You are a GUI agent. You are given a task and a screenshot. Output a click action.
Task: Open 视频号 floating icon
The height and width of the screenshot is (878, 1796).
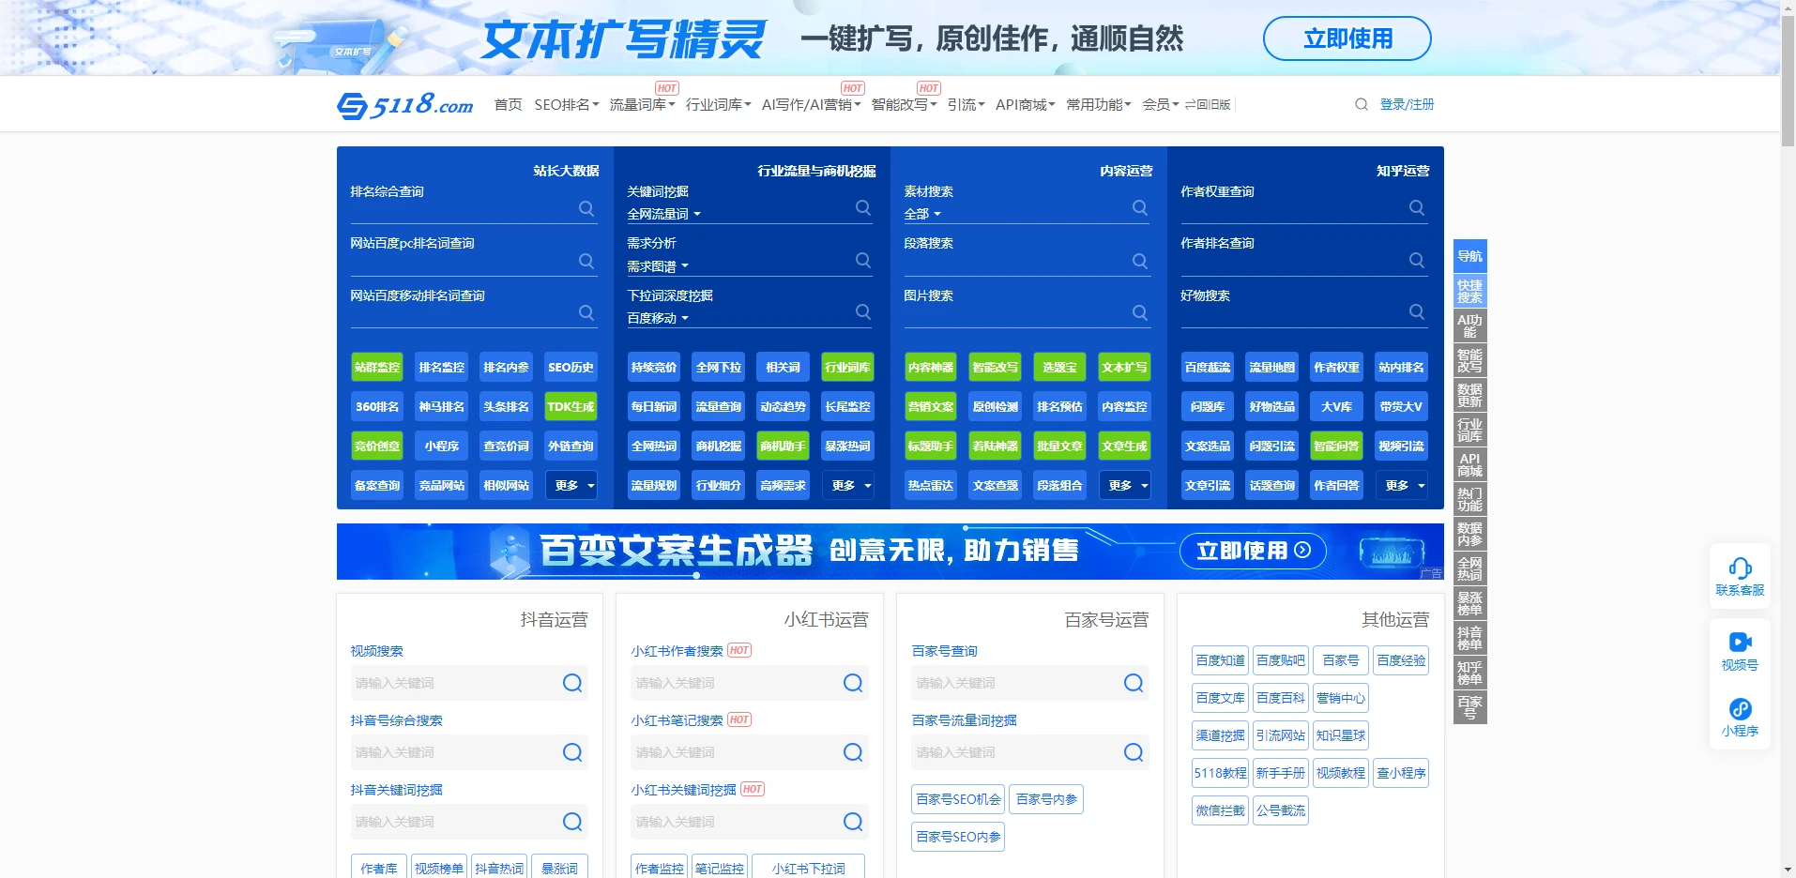coord(1740,643)
